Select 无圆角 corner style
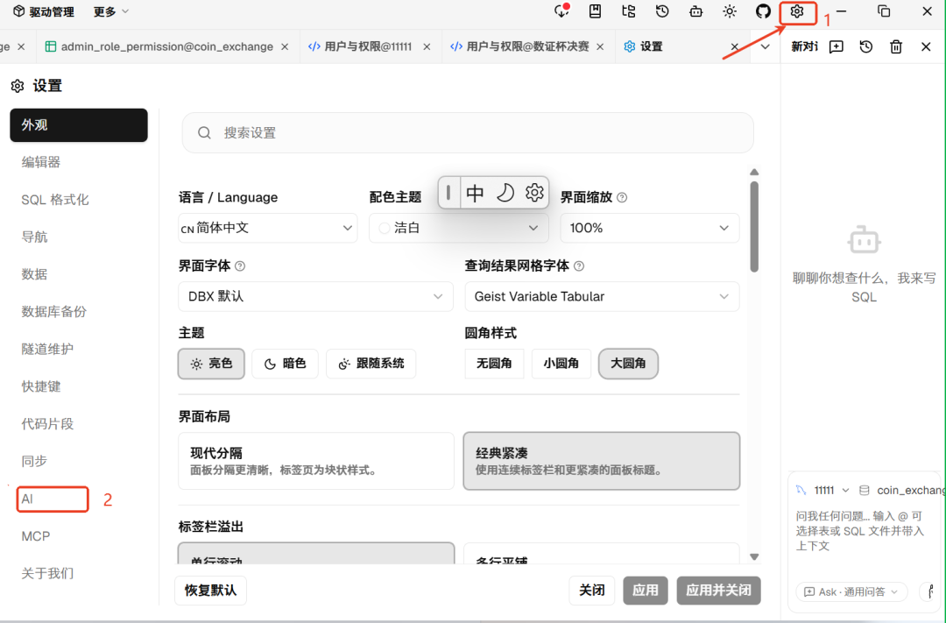The width and height of the screenshot is (946, 623). [x=494, y=364]
